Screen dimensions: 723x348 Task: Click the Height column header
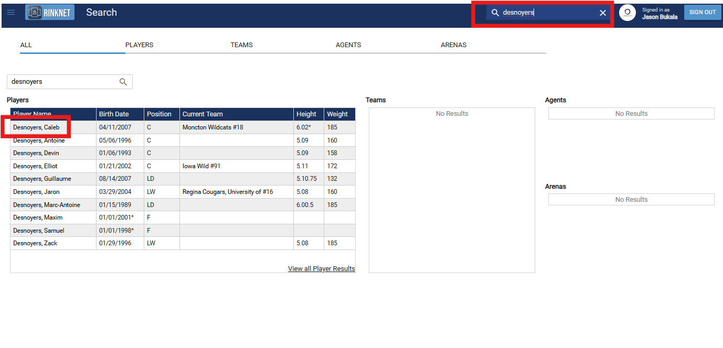coord(306,114)
